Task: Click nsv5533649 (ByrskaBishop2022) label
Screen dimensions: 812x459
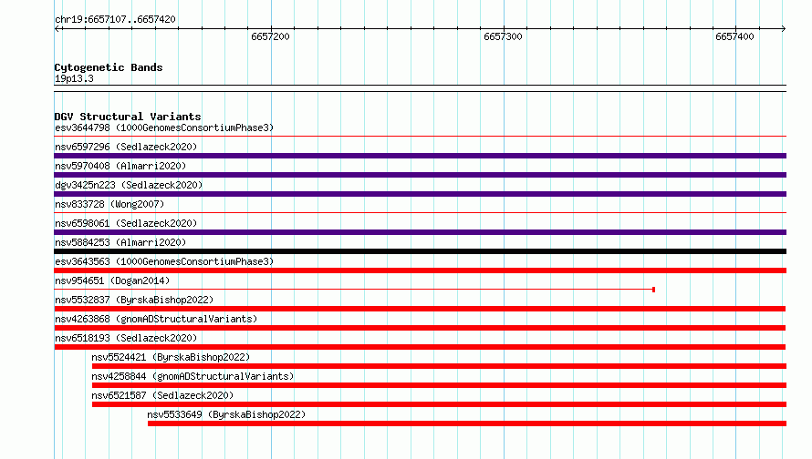Action: (226, 414)
